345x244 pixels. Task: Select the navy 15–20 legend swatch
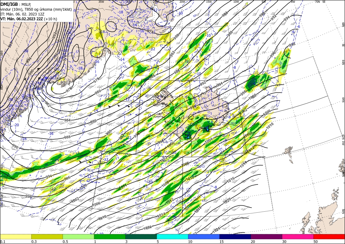[x=235, y=236]
